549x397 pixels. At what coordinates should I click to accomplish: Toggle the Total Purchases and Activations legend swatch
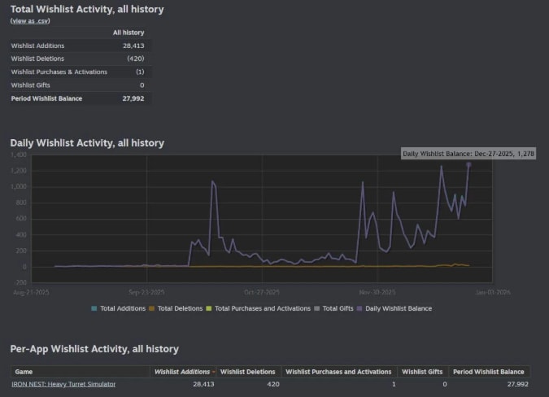[x=210, y=308]
